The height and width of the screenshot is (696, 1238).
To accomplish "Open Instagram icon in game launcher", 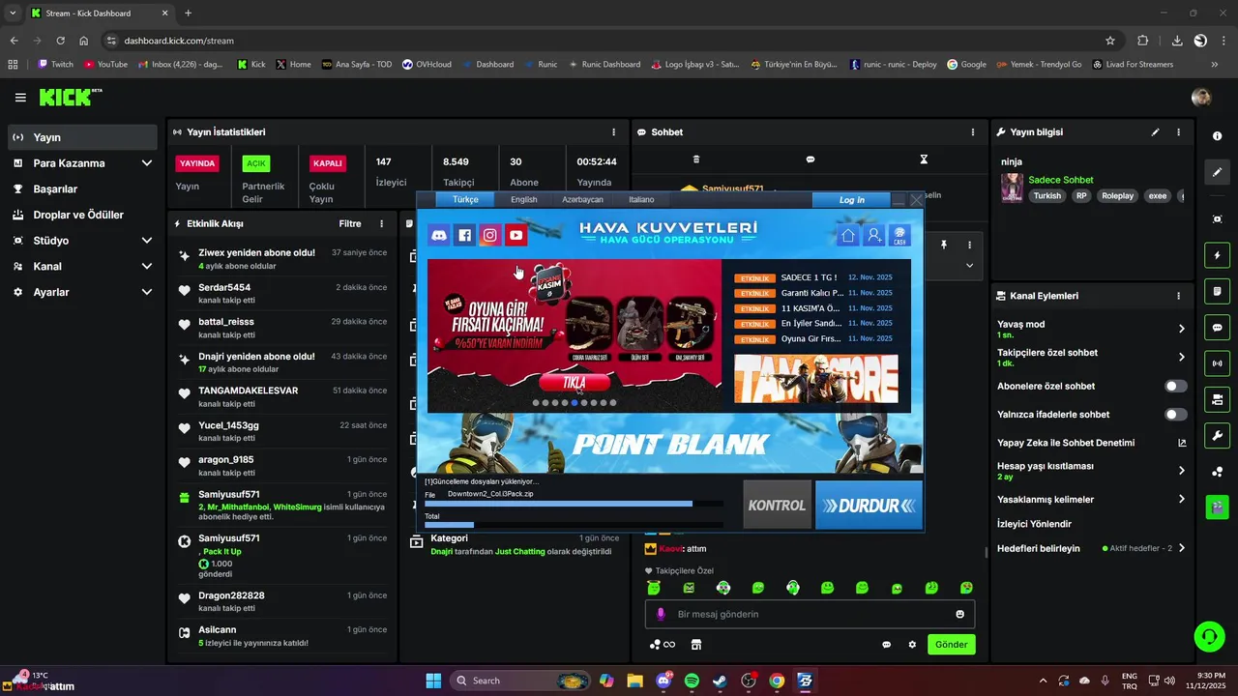I will [490, 235].
